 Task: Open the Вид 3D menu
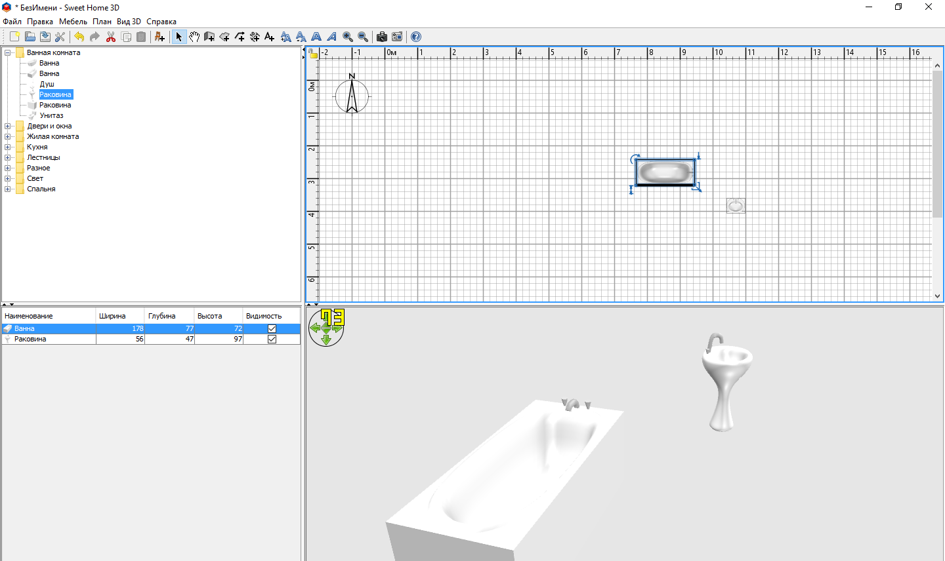(129, 22)
